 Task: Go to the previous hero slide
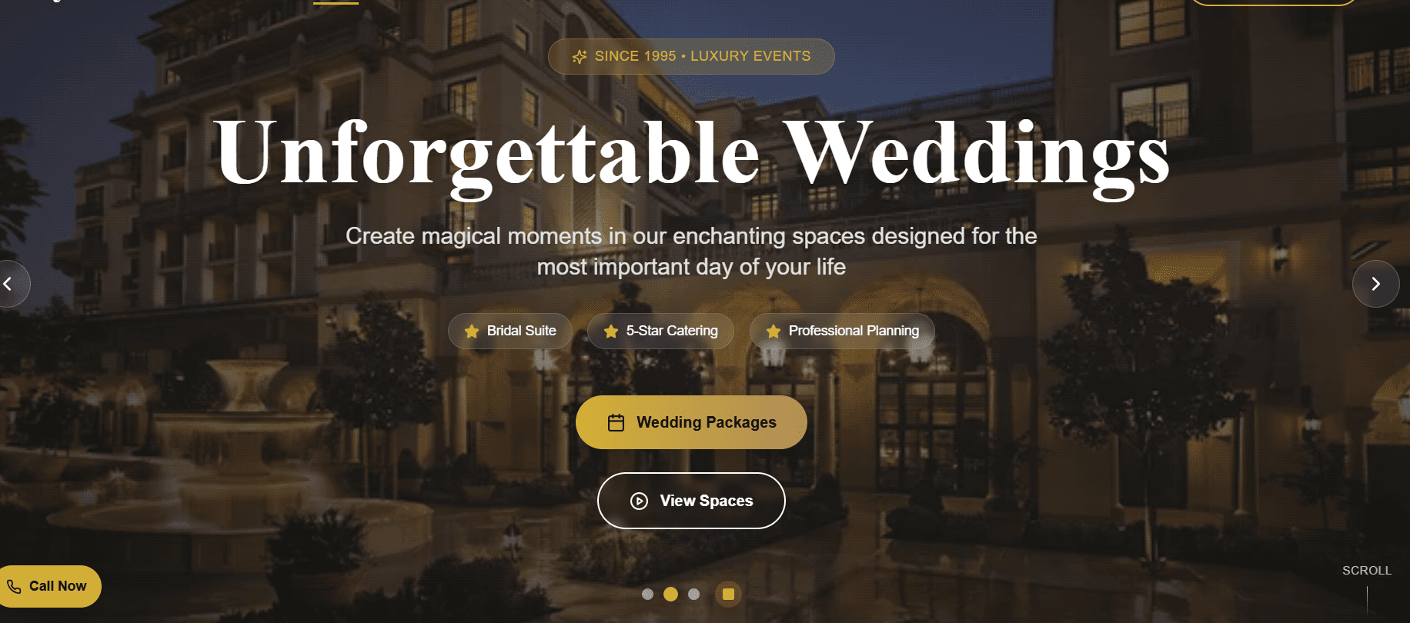(x=9, y=284)
